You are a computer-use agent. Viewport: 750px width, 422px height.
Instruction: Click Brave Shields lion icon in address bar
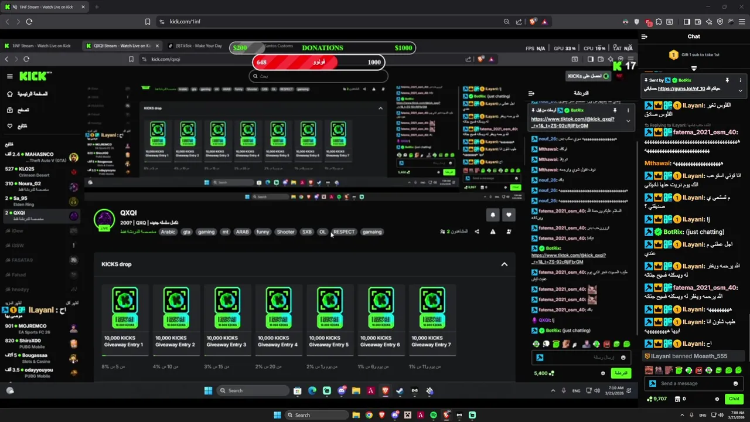[x=533, y=22]
